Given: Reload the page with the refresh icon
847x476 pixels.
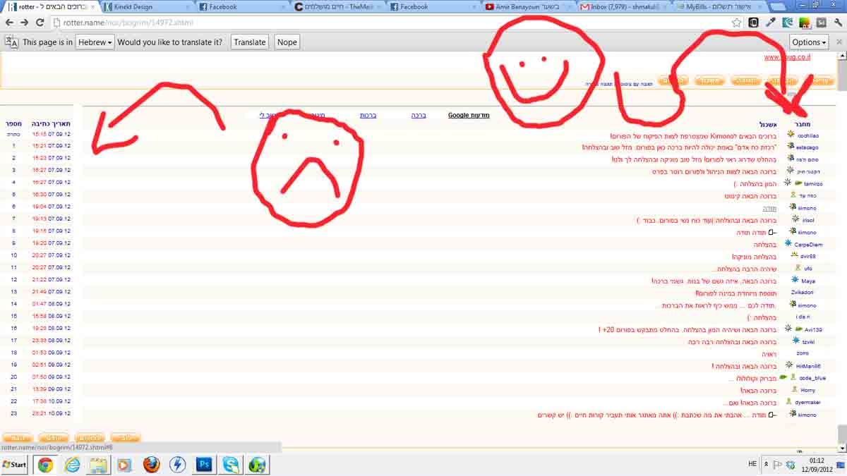Looking at the screenshot, I should coord(40,23).
